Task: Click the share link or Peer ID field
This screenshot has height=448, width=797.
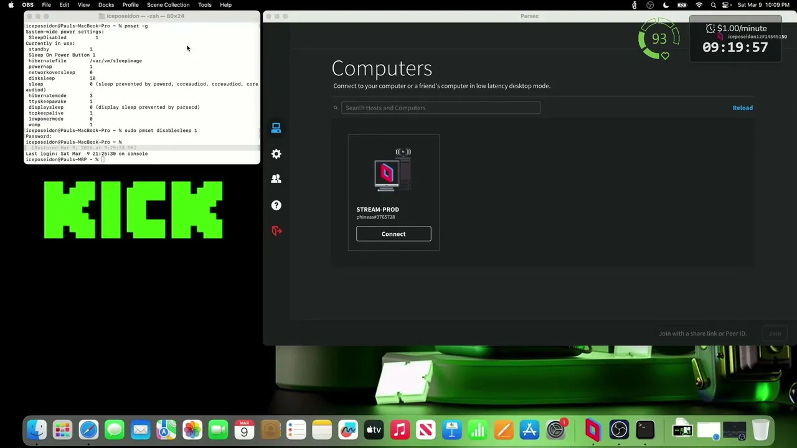Action: [702, 334]
